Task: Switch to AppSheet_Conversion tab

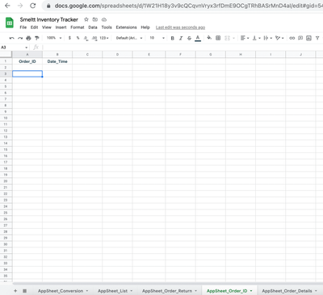Action: [x=61, y=291]
